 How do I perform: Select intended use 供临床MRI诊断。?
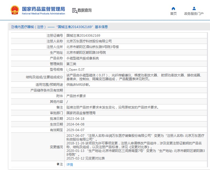click(x=78, y=85)
